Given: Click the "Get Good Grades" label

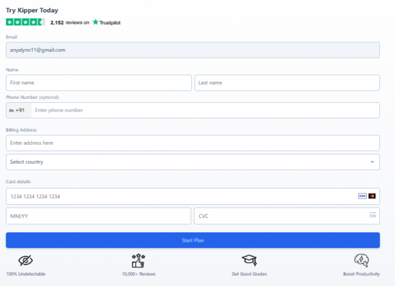Looking at the screenshot, I should click(249, 274).
